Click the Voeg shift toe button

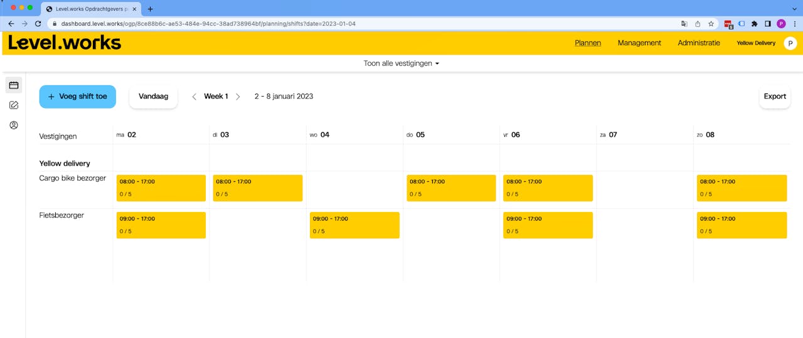coord(78,97)
